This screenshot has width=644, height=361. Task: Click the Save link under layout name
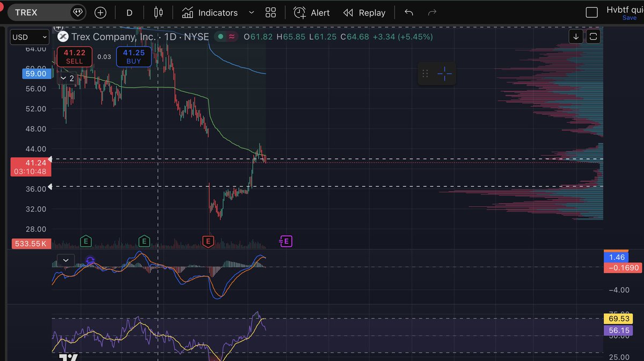coord(630,18)
